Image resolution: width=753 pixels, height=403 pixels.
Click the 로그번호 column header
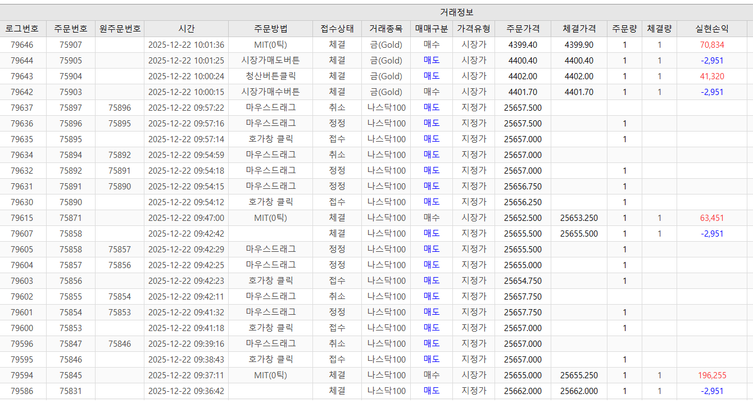[x=23, y=29]
